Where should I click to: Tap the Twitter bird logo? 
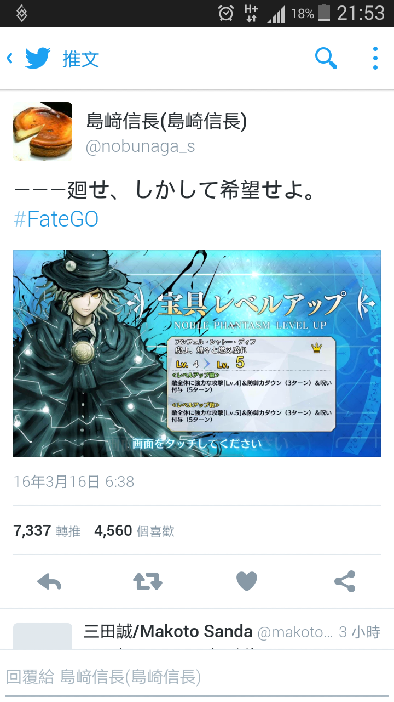click(38, 58)
